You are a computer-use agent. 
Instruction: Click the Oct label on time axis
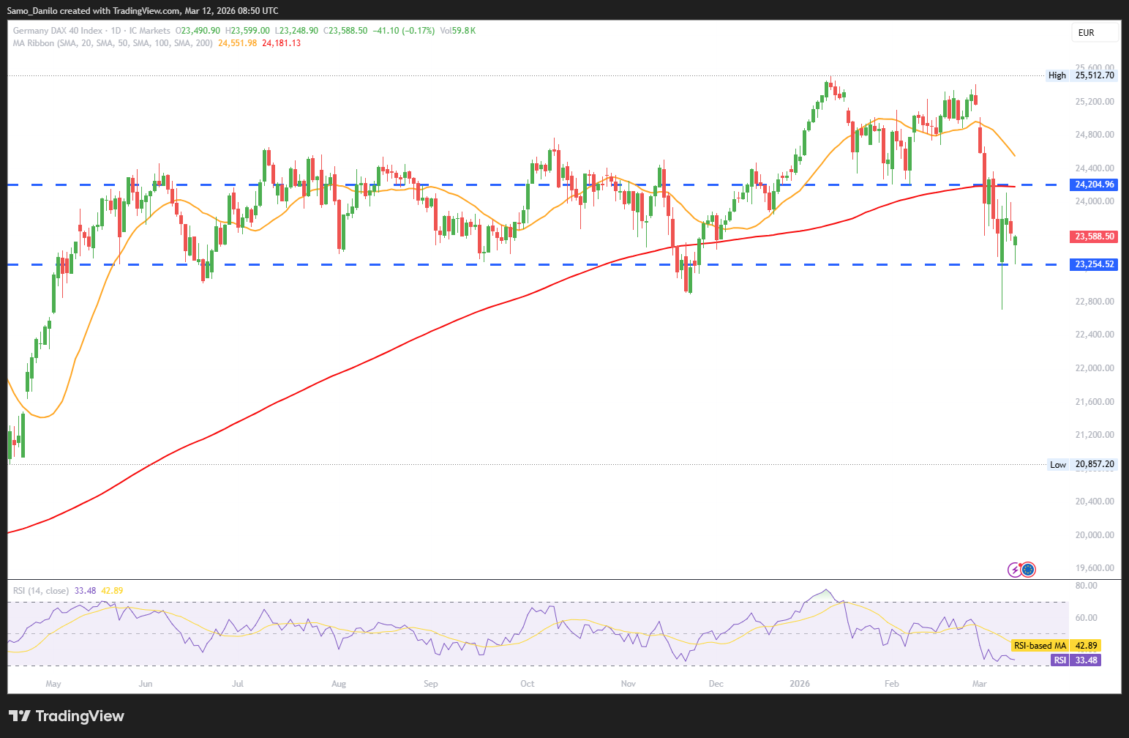[527, 684]
